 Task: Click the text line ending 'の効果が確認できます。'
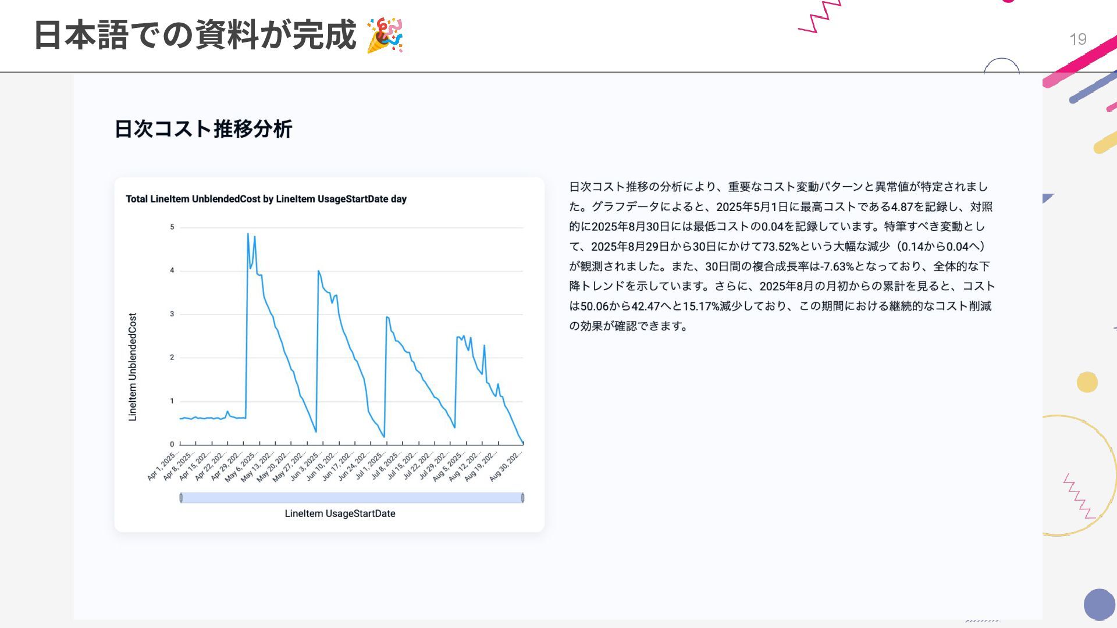(x=629, y=326)
